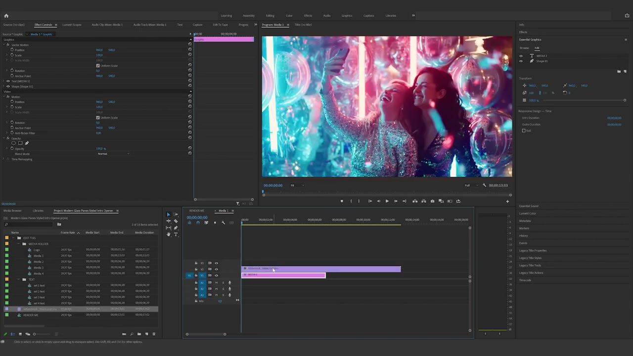This screenshot has height=356, width=633.
Task: Click the export share icon top-right
Action: [627, 16]
